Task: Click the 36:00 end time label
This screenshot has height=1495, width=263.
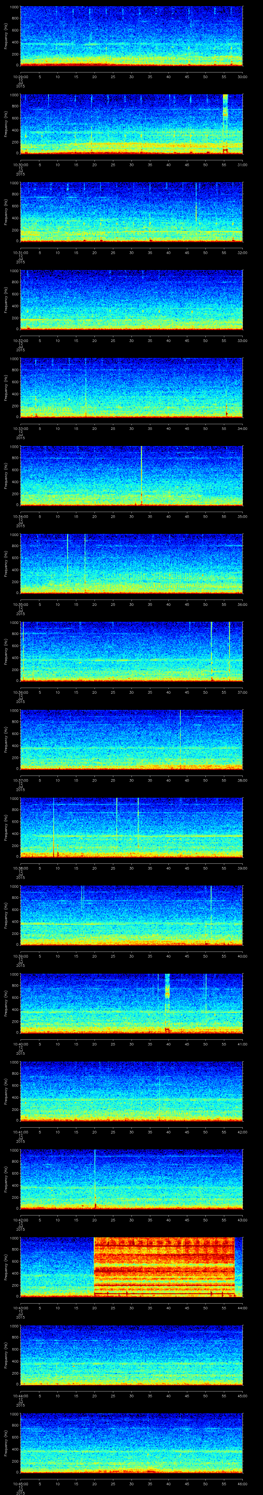Action: pos(242,604)
